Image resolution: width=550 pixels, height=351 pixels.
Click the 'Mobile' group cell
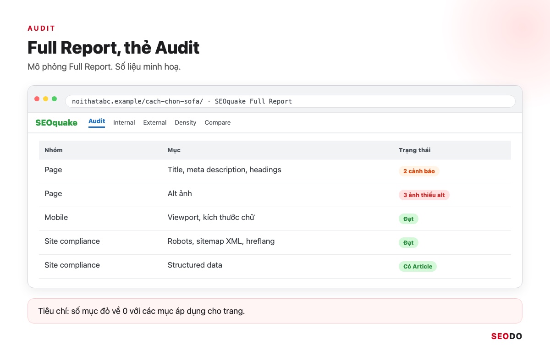click(x=56, y=217)
